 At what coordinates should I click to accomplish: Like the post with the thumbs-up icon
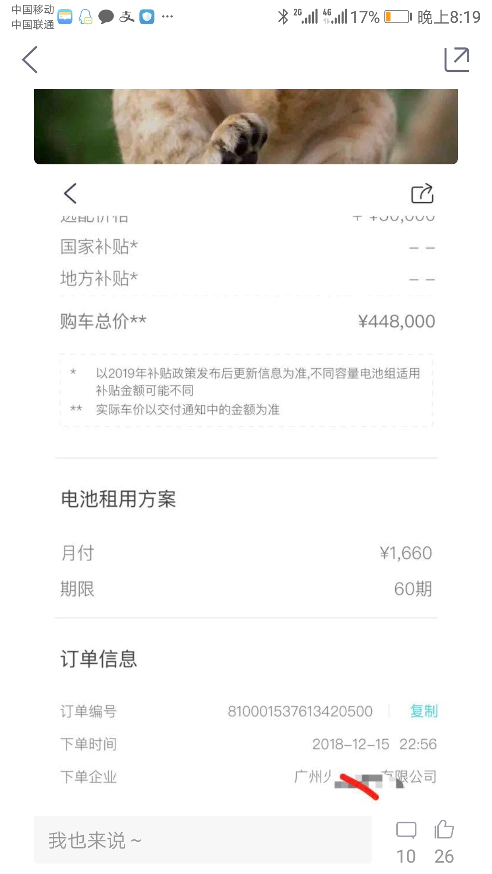pyautogui.click(x=444, y=829)
